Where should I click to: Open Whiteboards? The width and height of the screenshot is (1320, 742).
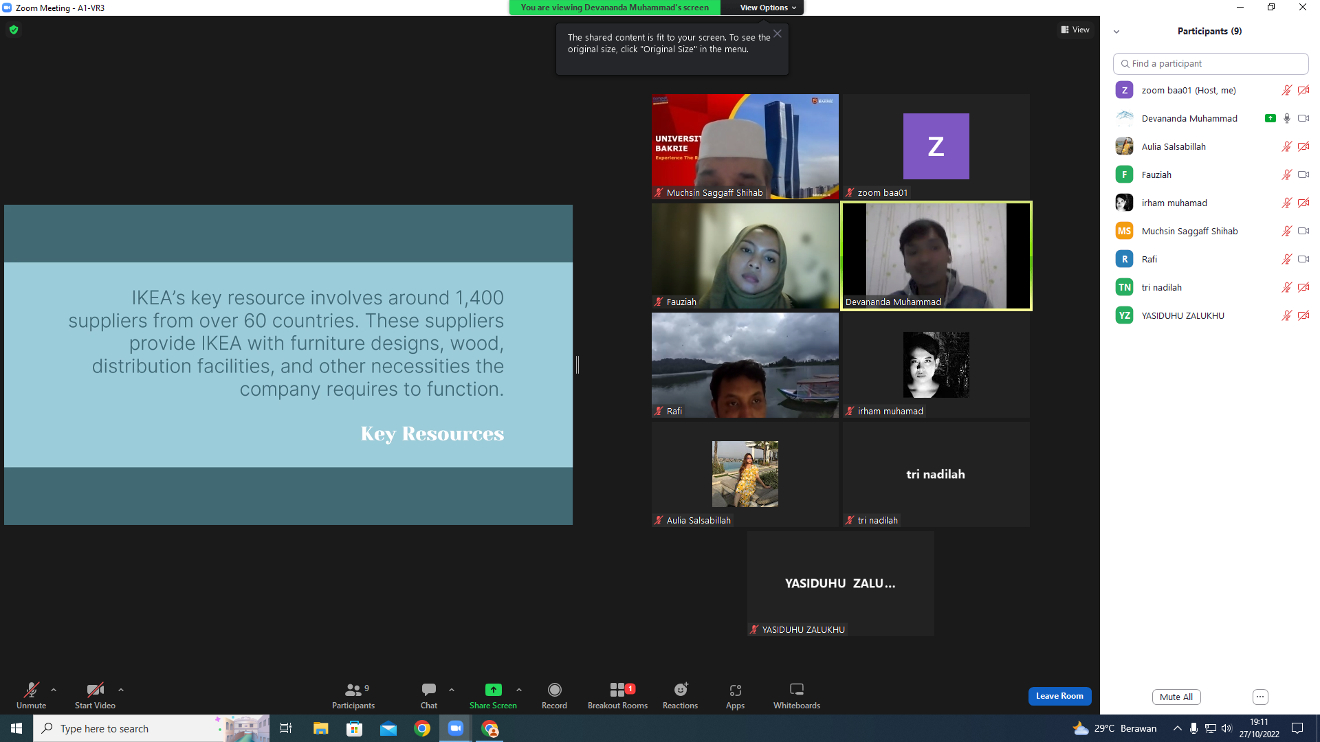(797, 695)
